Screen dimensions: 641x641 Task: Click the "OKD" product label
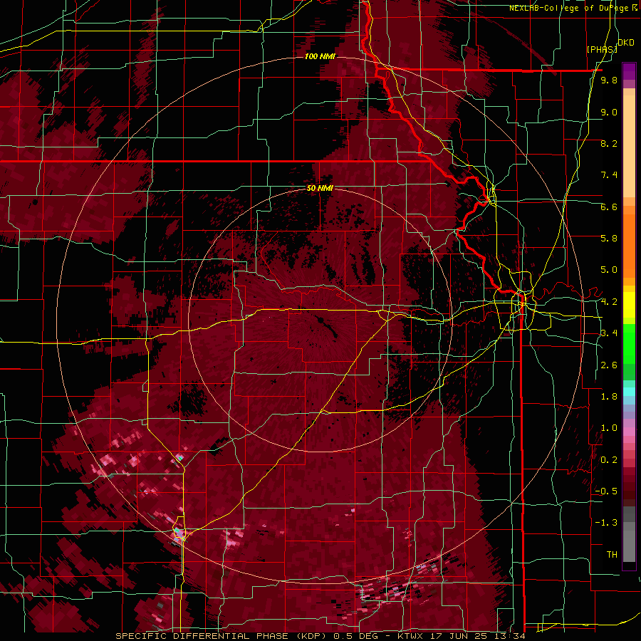pyautogui.click(x=626, y=42)
